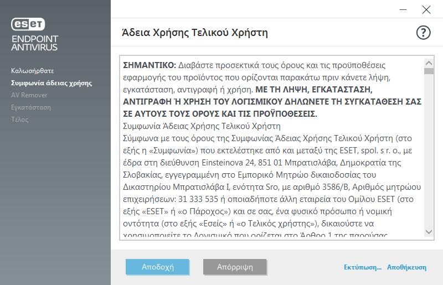Click the ENDPOINT ANTIVIRUS product name
443x285 pixels.
pos(35,43)
